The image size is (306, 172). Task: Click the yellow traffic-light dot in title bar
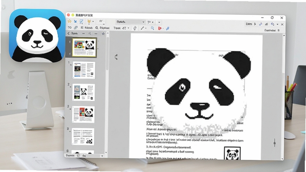pyautogui.click(x=73, y=15)
